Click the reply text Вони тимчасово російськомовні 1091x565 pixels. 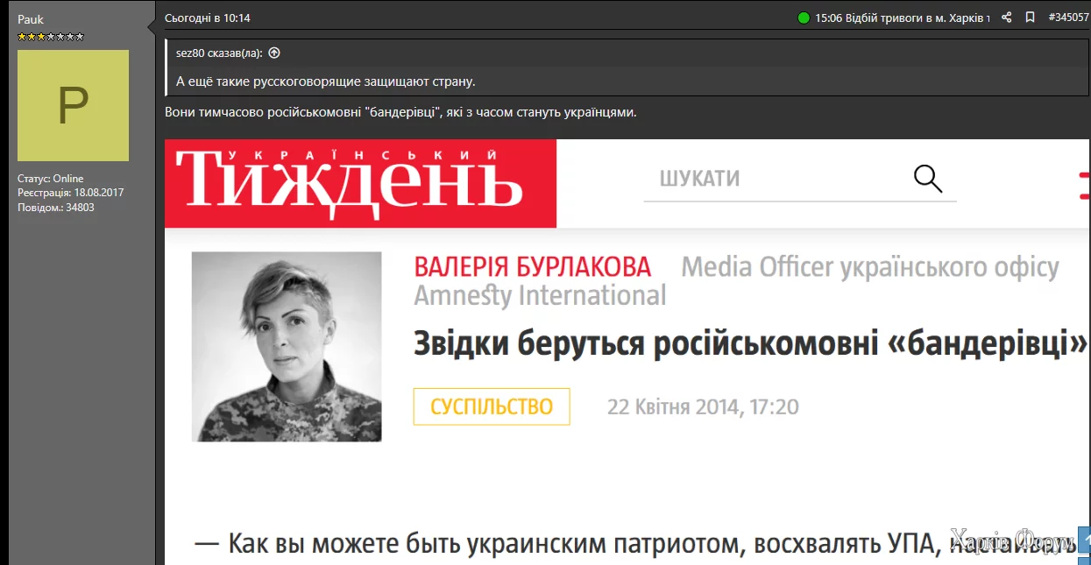(400, 112)
